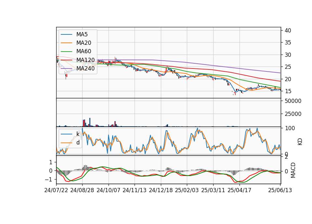Click the tallest volume bar near 24/08/28

click(x=90, y=122)
